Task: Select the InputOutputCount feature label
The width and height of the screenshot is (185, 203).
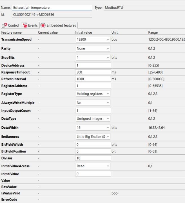Action: [16, 111]
